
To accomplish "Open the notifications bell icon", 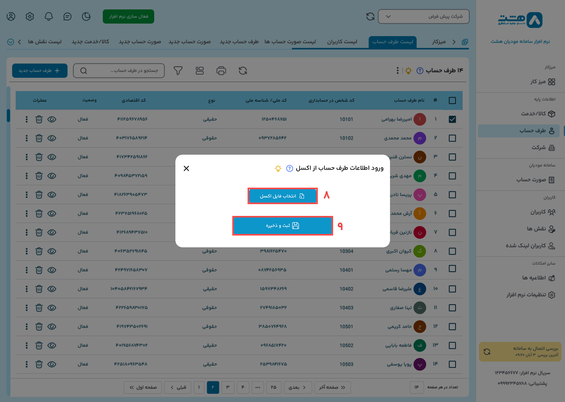I will click(x=48, y=16).
